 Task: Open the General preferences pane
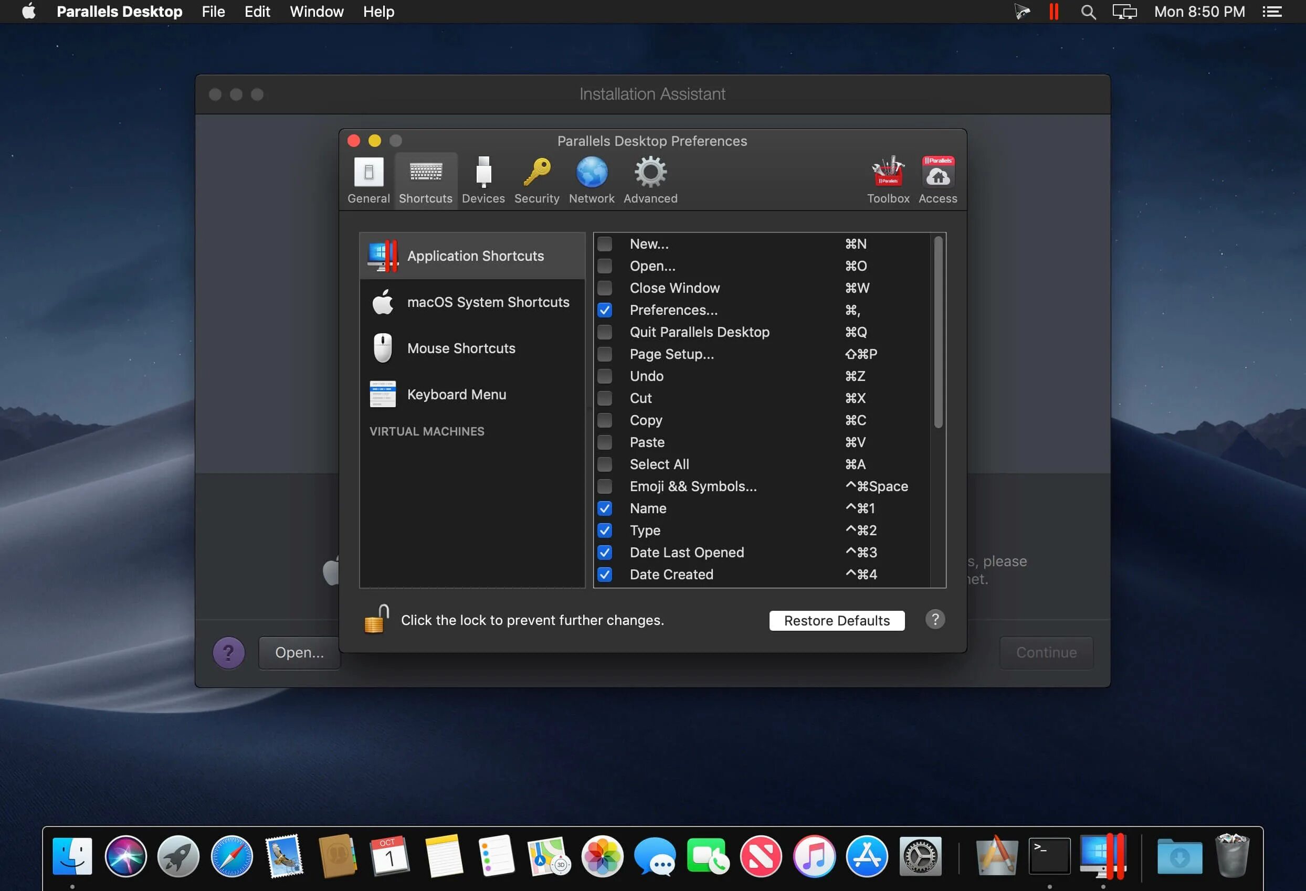(368, 181)
